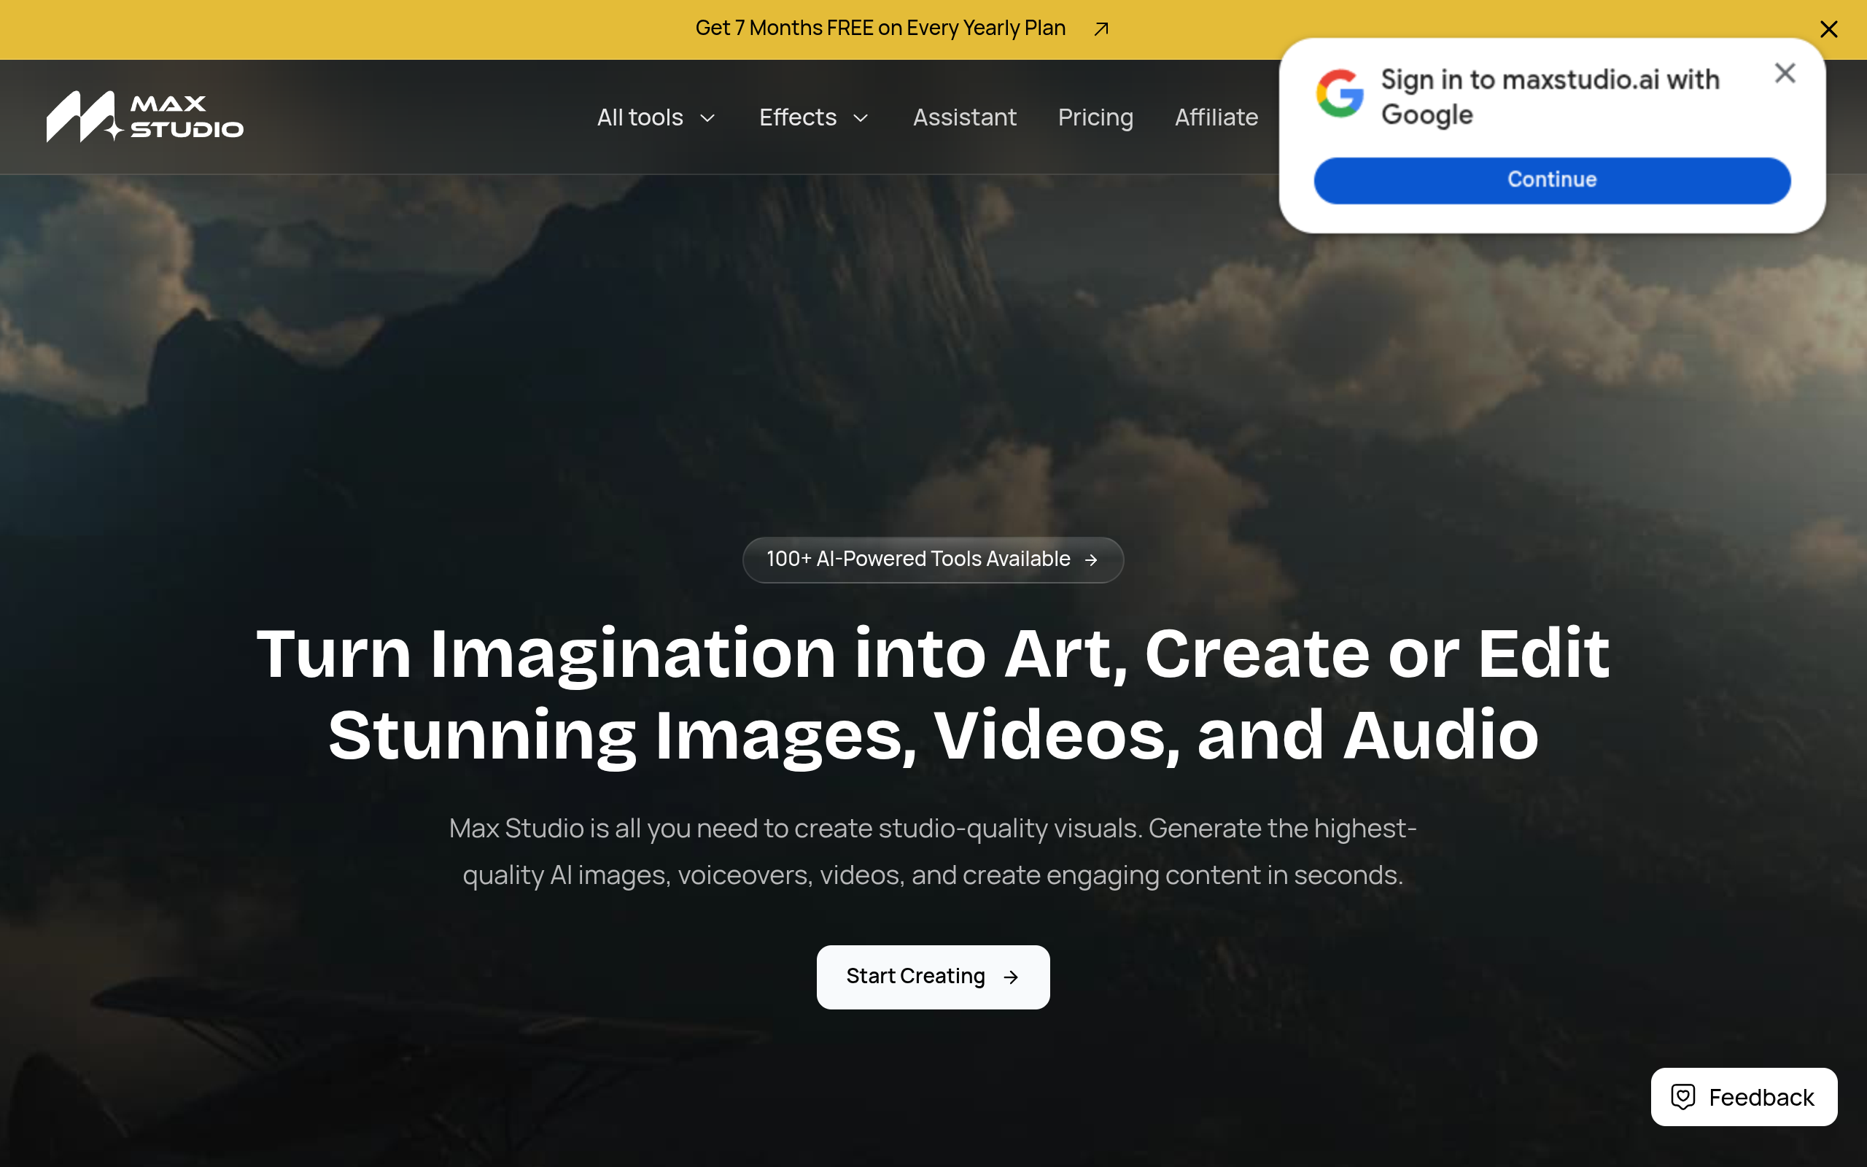Screen dimensions: 1867x1167
Task: Expand the All tools dropdown
Action: pos(656,117)
